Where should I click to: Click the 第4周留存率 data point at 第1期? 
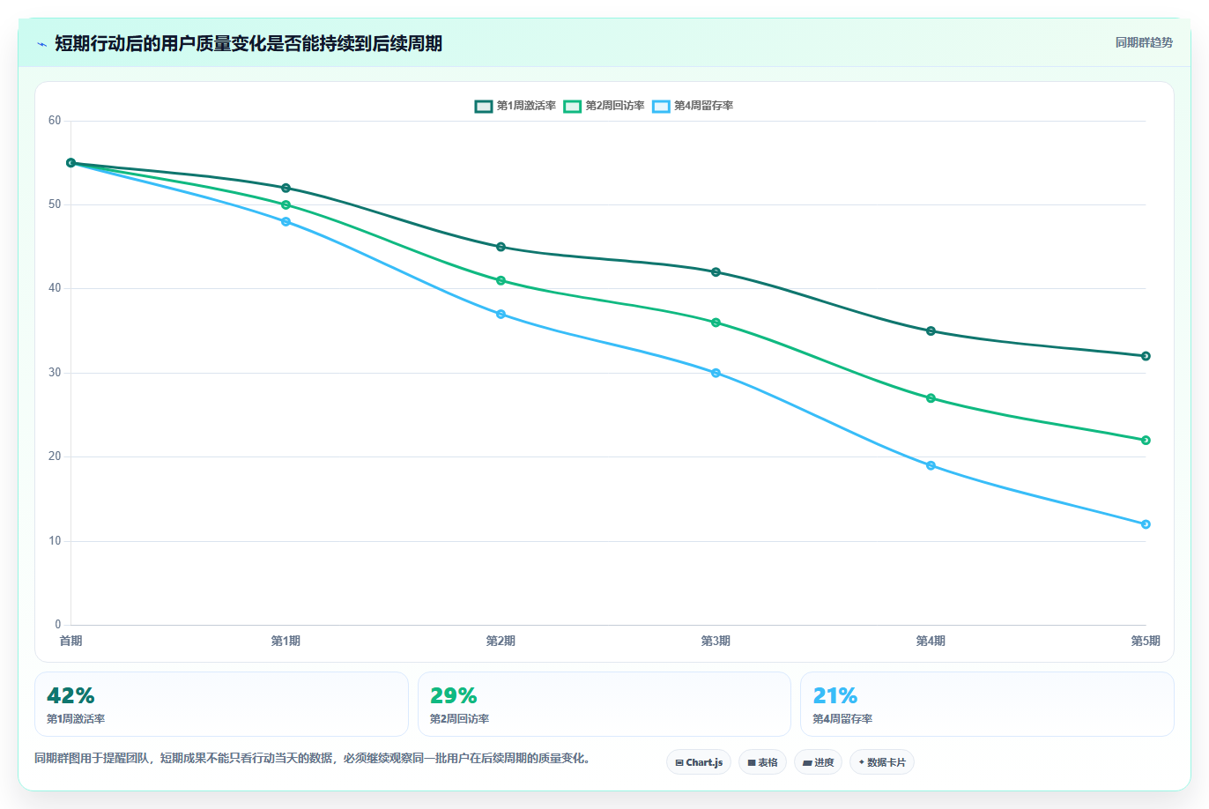286,221
